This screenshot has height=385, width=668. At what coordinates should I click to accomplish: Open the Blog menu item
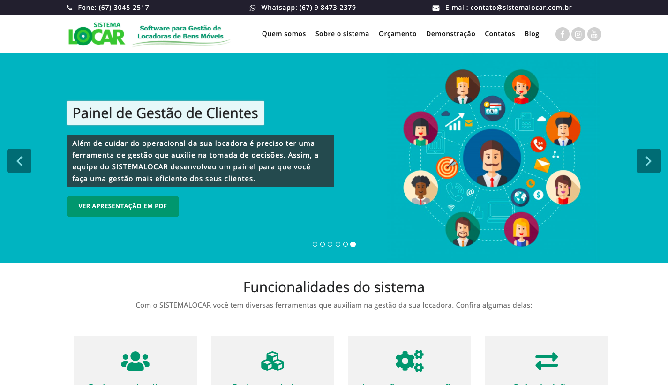[532, 34]
